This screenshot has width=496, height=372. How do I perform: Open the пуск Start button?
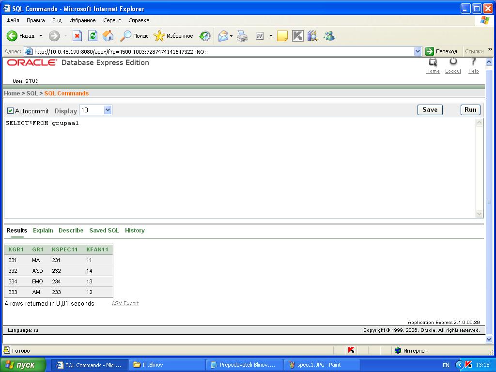[x=23, y=365]
